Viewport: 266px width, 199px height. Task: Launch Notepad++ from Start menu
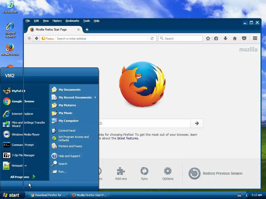15,166
